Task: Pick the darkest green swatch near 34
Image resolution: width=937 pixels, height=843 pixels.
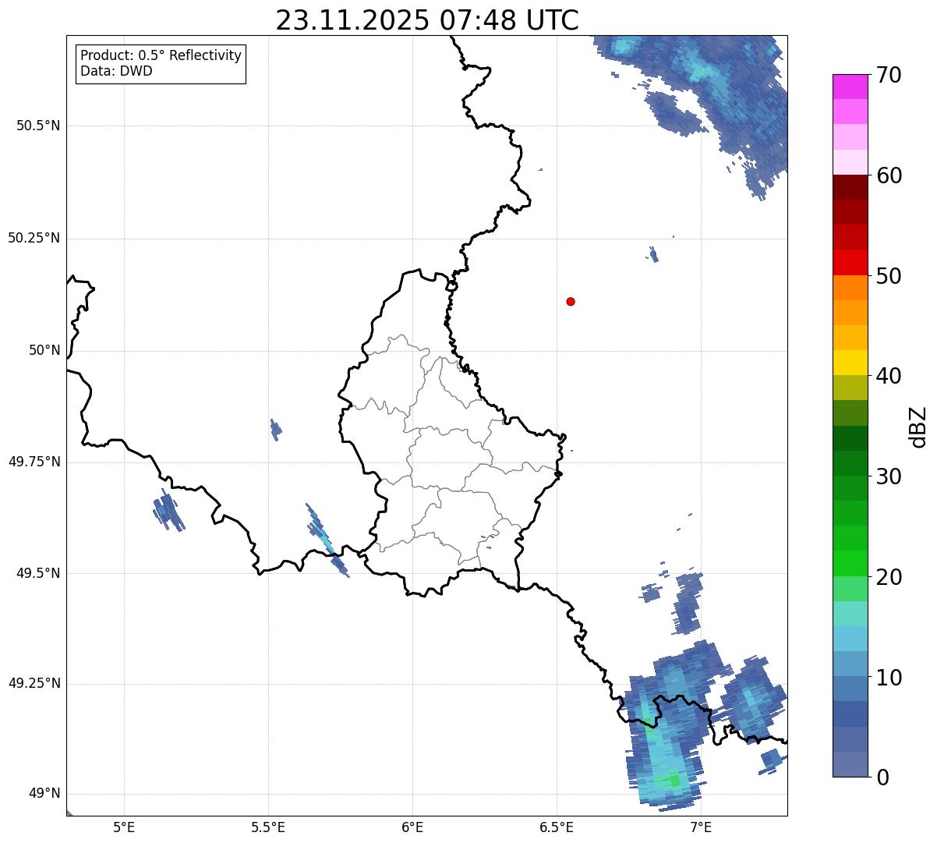Action: tap(850, 438)
